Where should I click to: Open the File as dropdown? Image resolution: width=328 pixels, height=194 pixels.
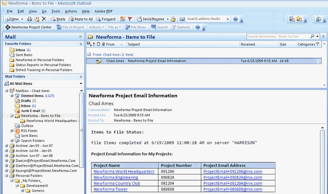114,27
